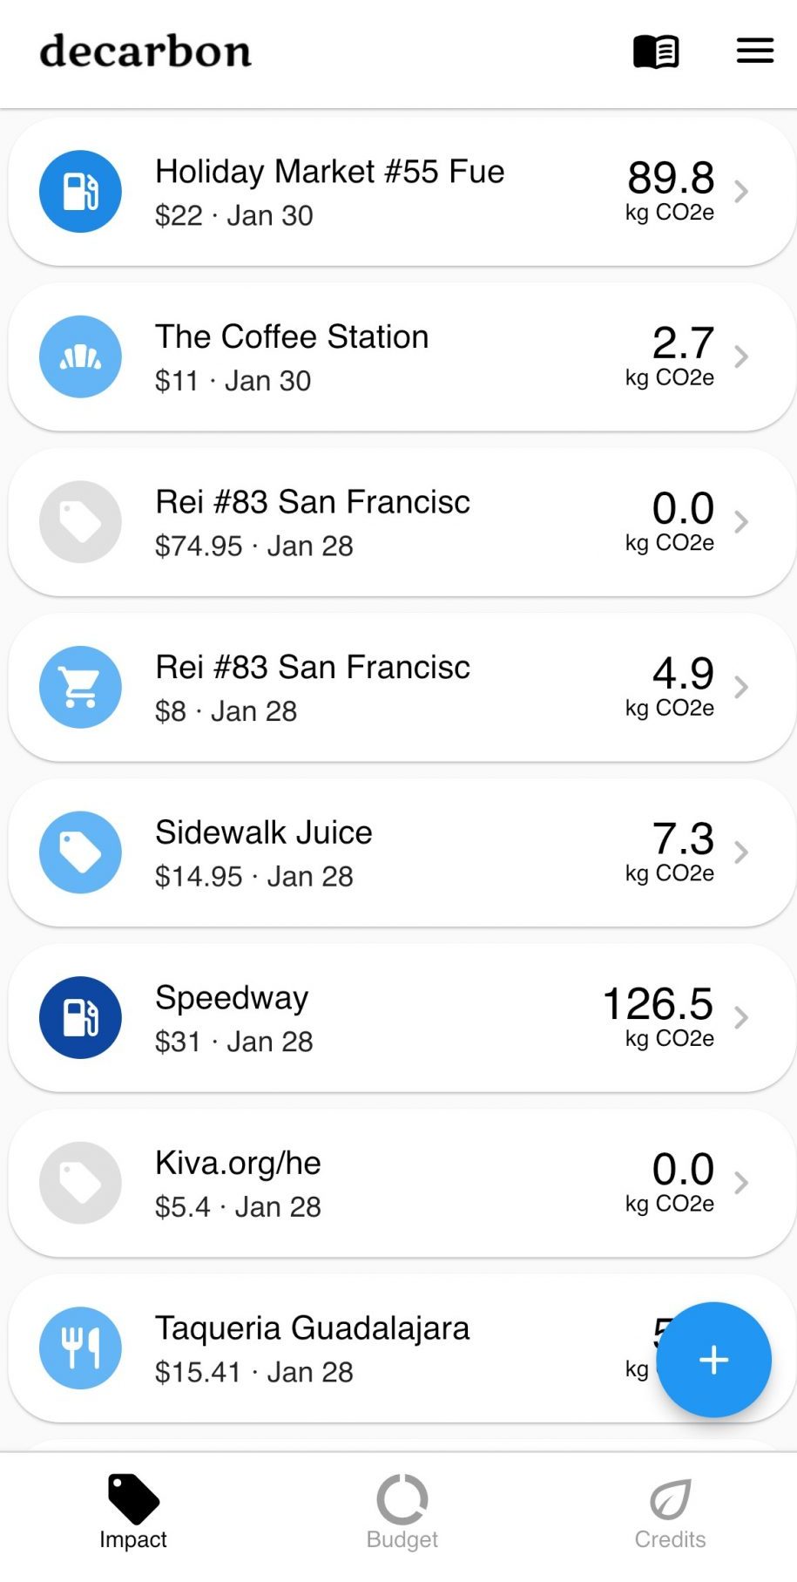Switch to the Budget tab
Screen dimensions: 797x1582
click(x=402, y=1513)
